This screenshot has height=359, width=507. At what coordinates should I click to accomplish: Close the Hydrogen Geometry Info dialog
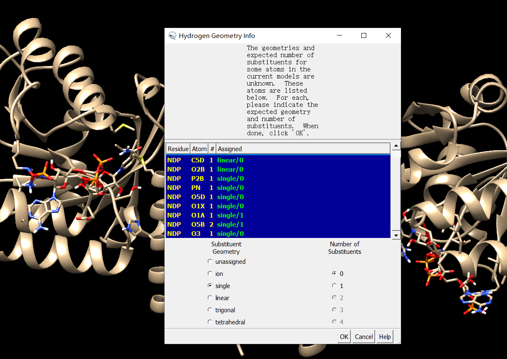388,36
